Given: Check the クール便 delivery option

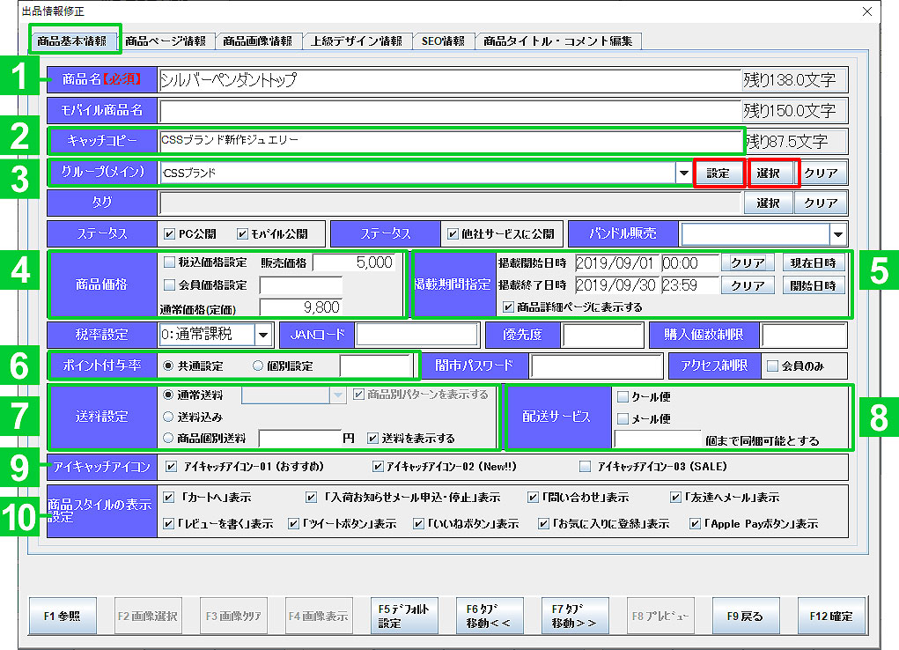Looking at the screenshot, I should [x=623, y=396].
